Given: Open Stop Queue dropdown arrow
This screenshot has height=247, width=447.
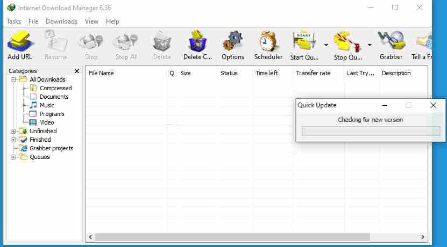Looking at the screenshot, I should pyautogui.click(x=370, y=45).
